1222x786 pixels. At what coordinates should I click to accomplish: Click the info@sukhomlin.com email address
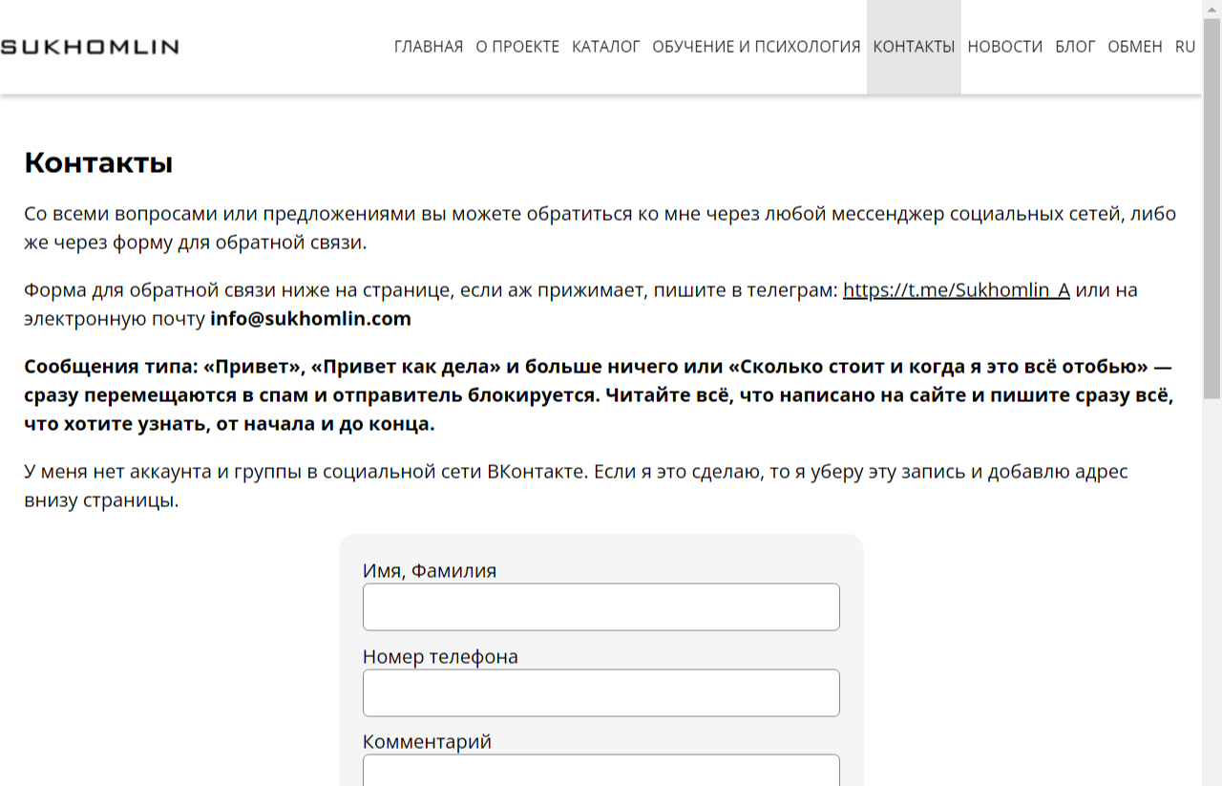pyautogui.click(x=310, y=319)
